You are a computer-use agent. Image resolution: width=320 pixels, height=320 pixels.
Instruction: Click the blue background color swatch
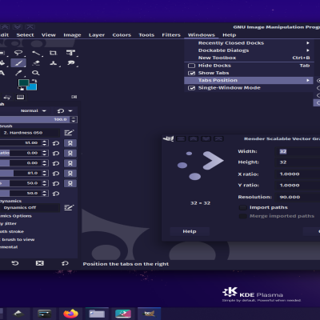coord(33,87)
